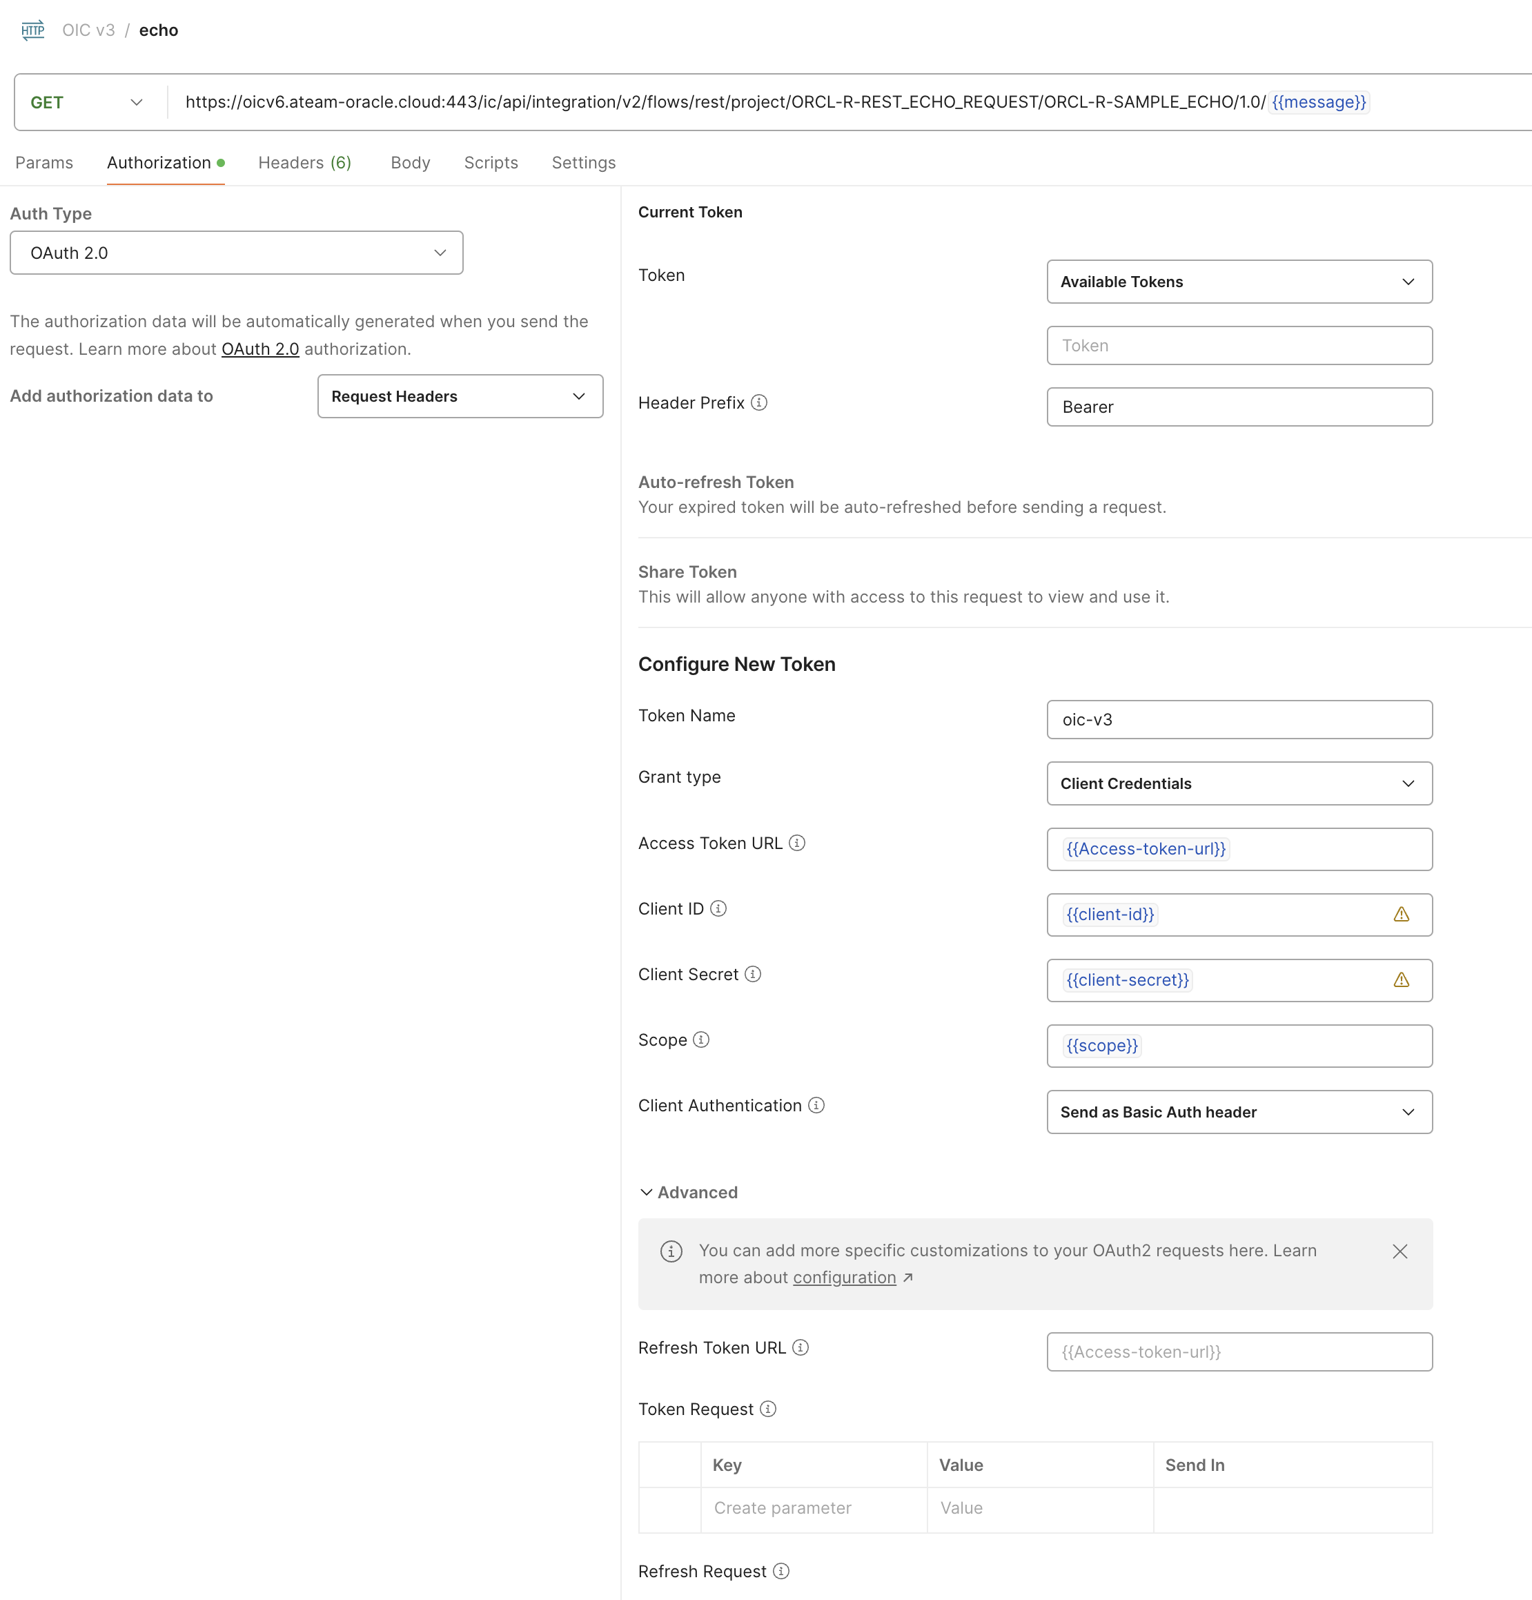Viewport: 1532px width, 1600px height.
Task: Open the GET method dropdown
Action: 86,102
